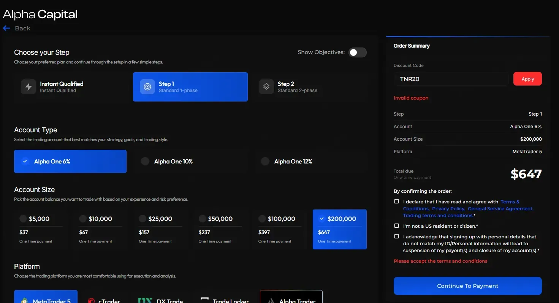Tick the not a US resident checkbox
This screenshot has width=559, height=303.
point(397,226)
